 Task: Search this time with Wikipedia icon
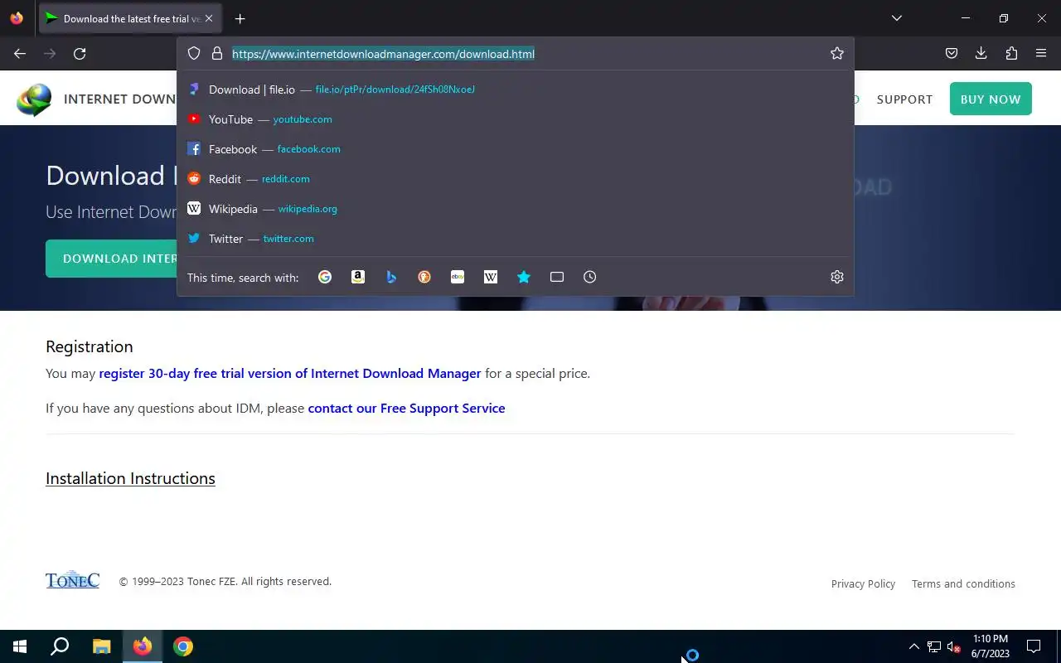coord(491,277)
